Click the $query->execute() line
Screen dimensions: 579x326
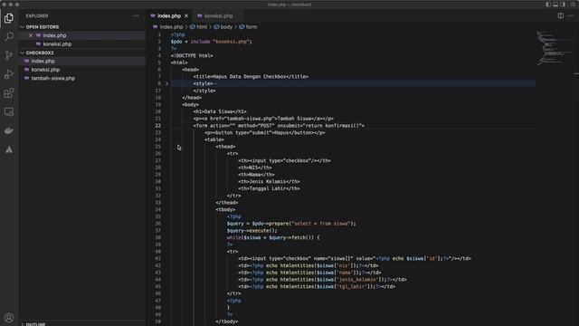point(252,231)
